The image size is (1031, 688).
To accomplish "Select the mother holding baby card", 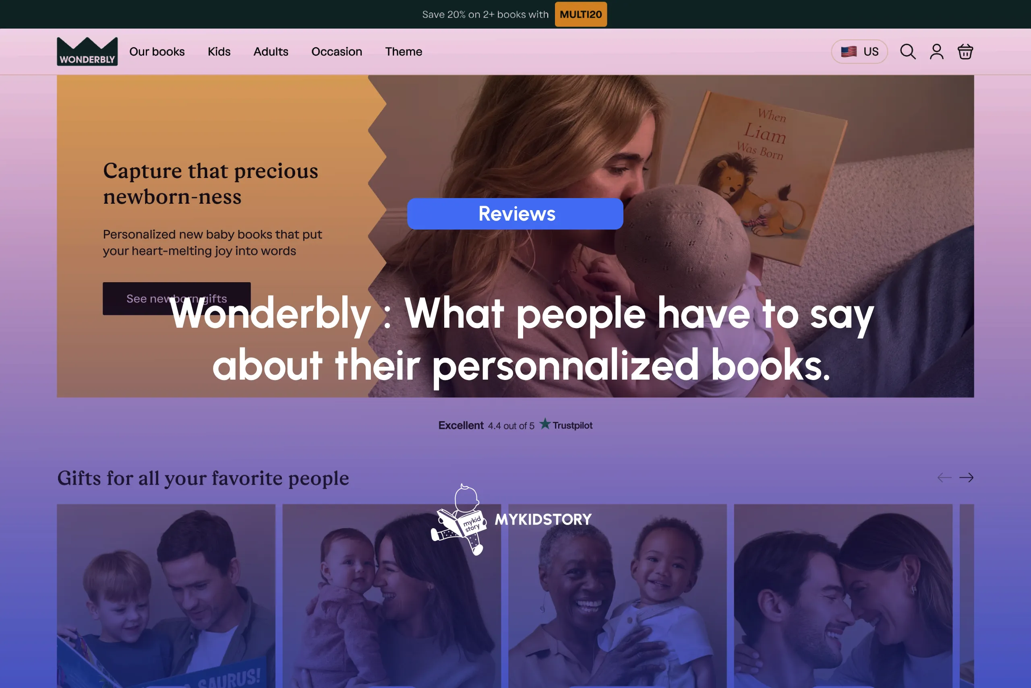I will pyautogui.click(x=391, y=596).
